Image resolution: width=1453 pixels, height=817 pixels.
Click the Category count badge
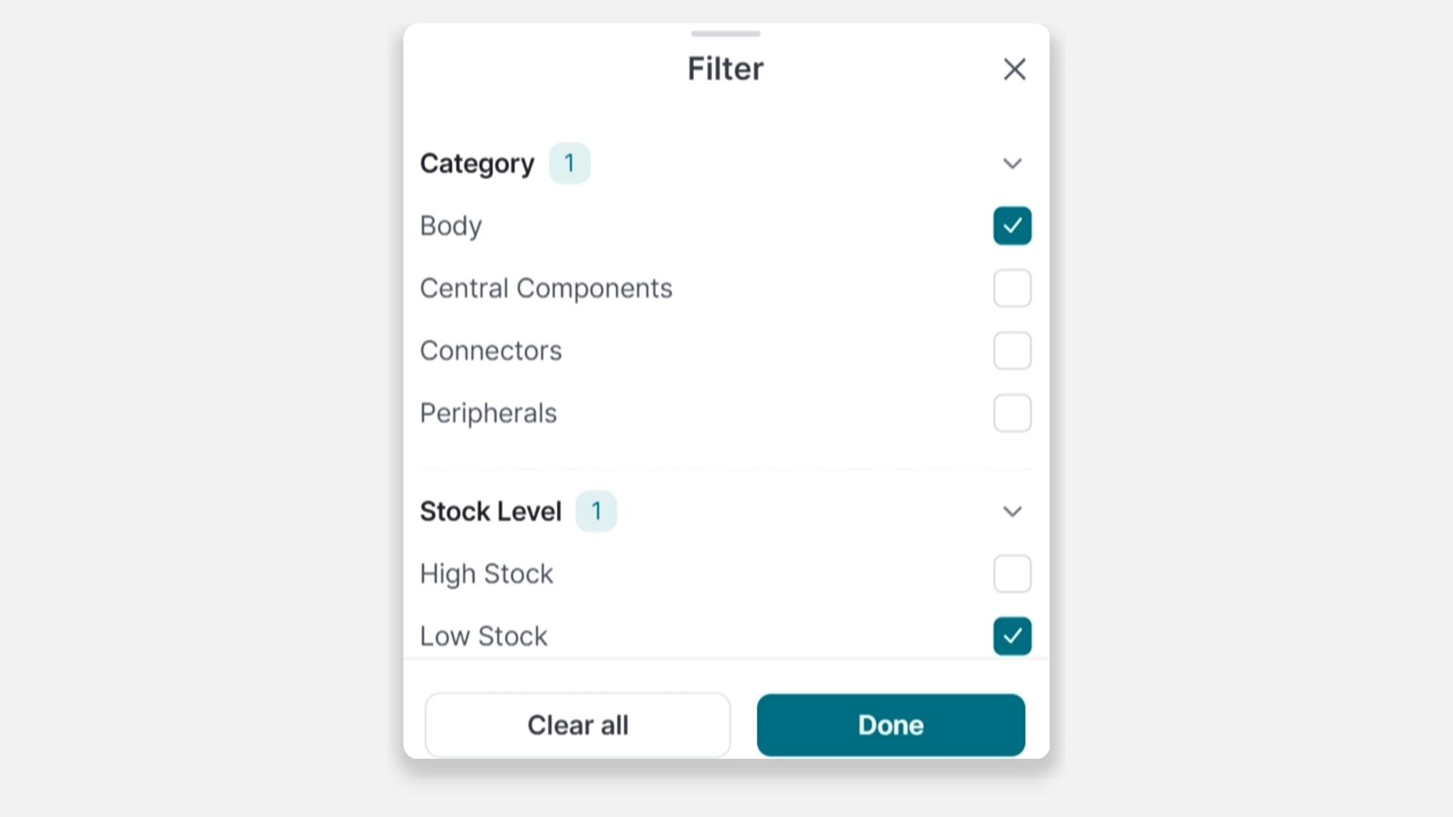569,163
